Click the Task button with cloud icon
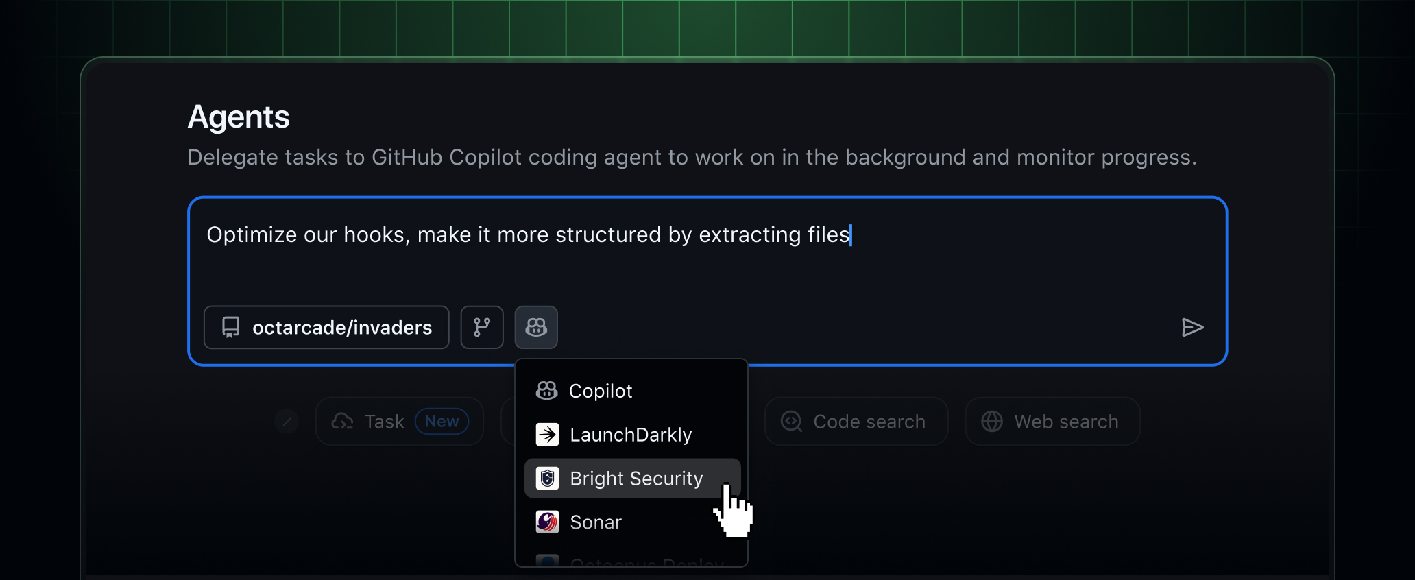 coord(400,422)
